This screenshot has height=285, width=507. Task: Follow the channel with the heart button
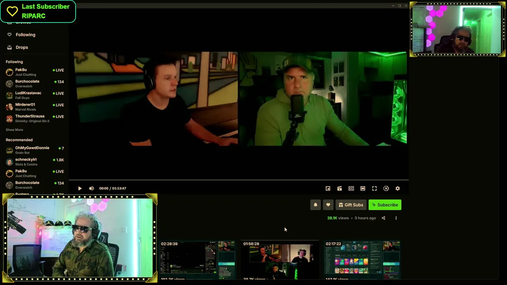pos(328,205)
